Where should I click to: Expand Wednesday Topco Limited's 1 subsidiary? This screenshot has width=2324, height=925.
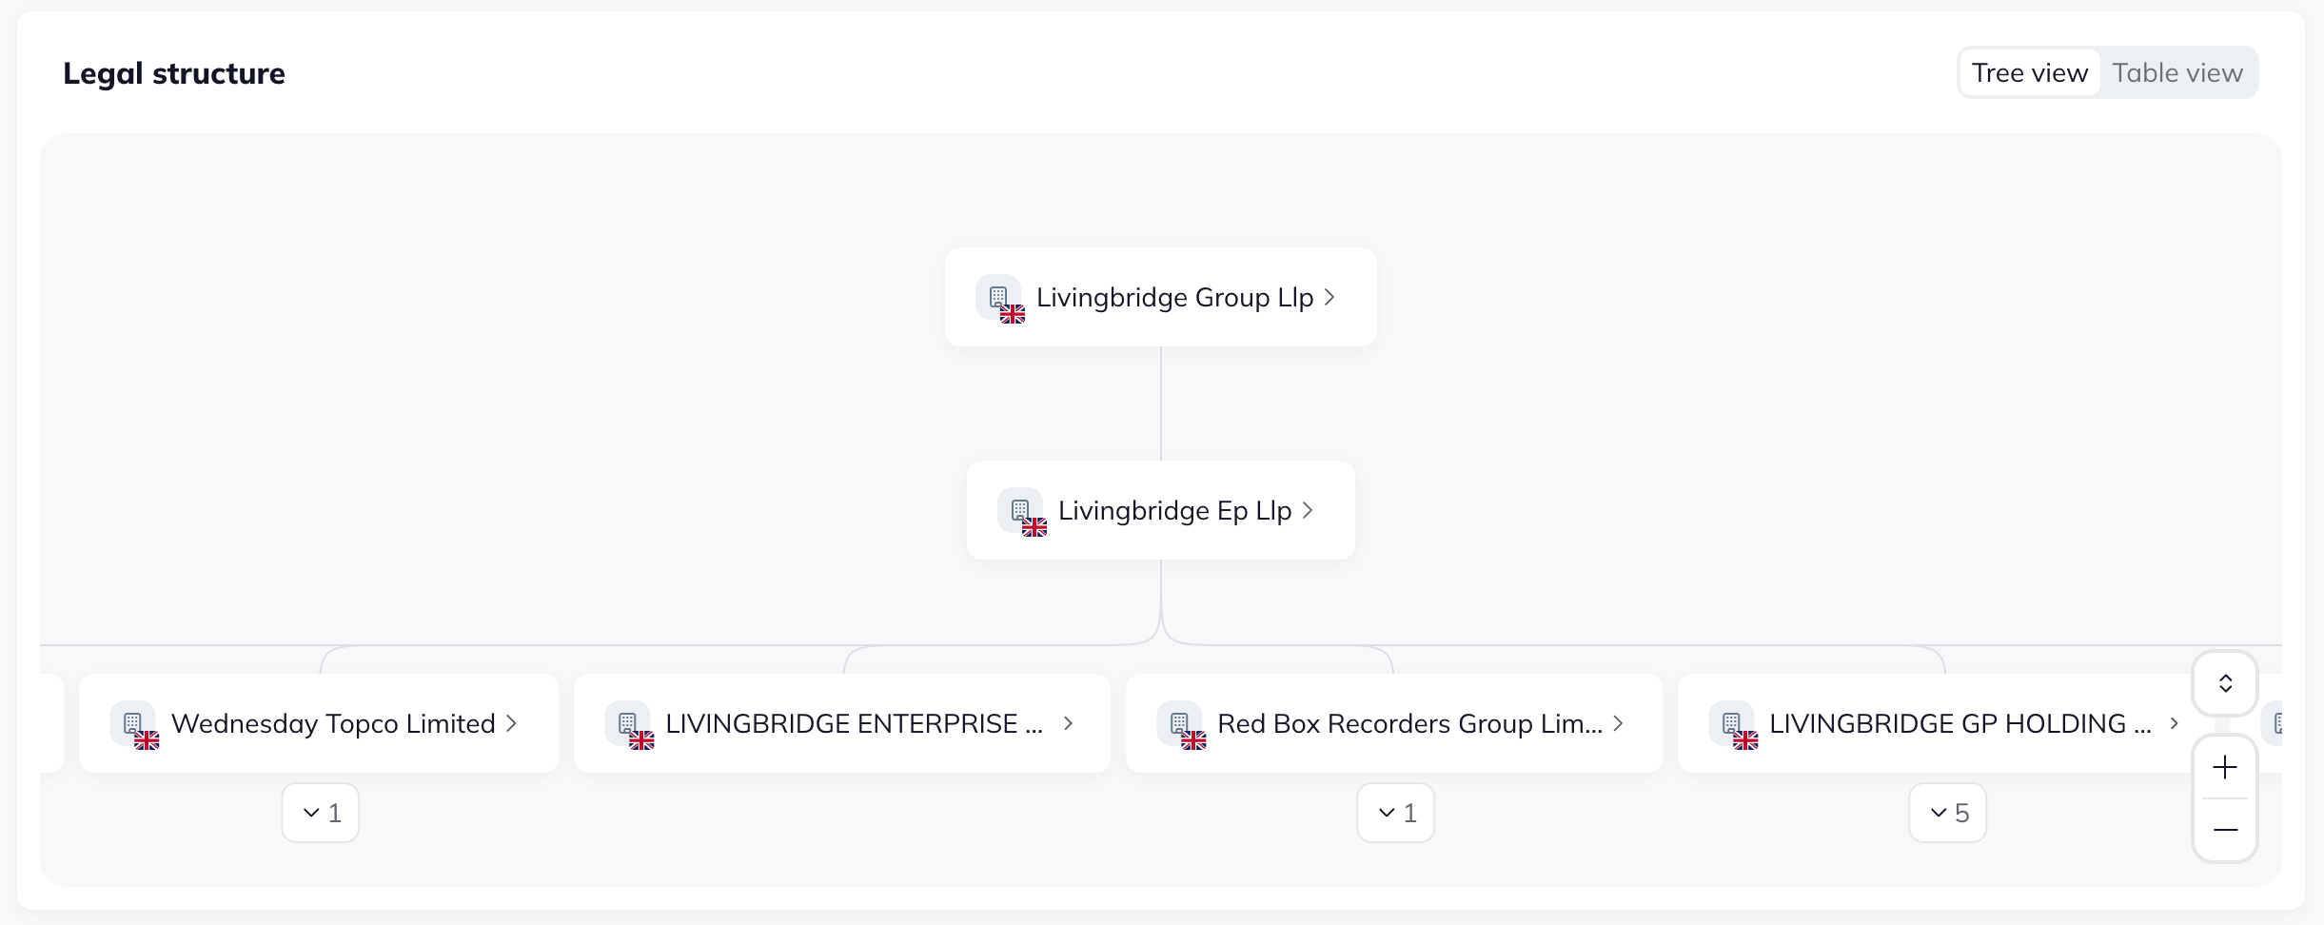321,813
